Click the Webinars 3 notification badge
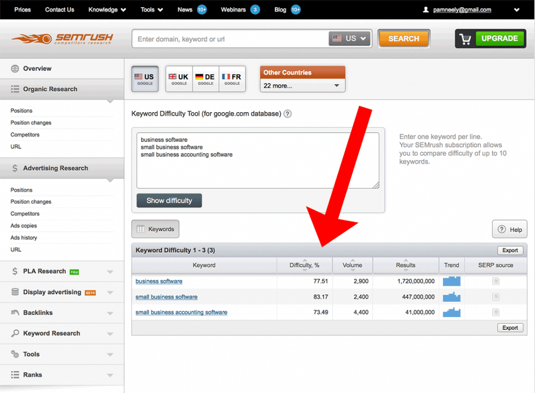The height and width of the screenshot is (393, 535). click(255, 9)
